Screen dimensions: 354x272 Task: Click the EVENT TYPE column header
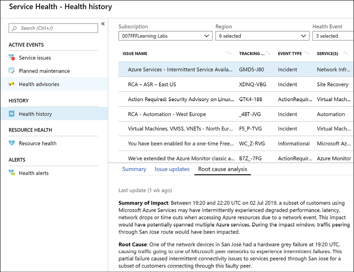point(290,53)
